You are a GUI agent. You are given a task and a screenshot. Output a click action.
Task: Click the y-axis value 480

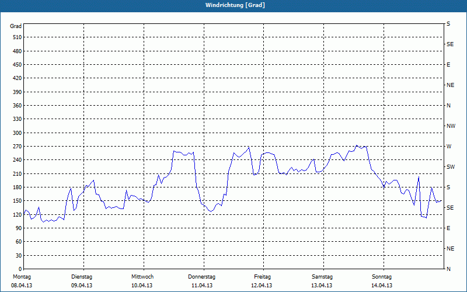pyautogui.click(x=17, y=51)
